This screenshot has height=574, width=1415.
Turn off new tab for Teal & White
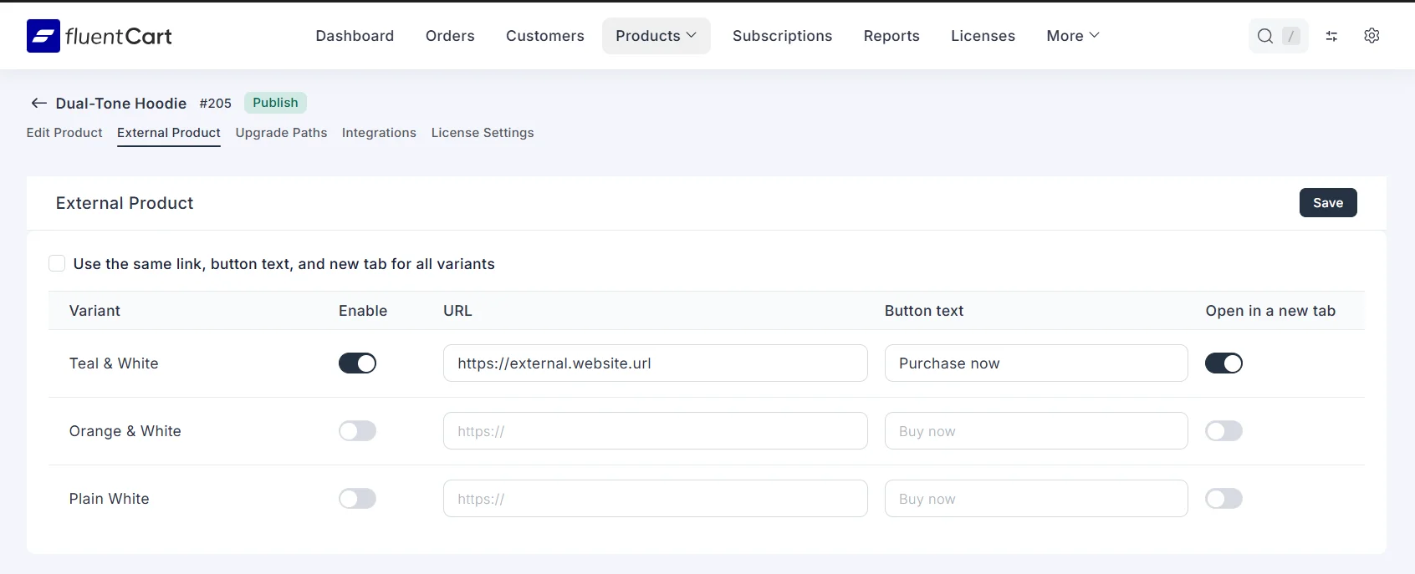pyautogui.click(x=1223, y=363)
